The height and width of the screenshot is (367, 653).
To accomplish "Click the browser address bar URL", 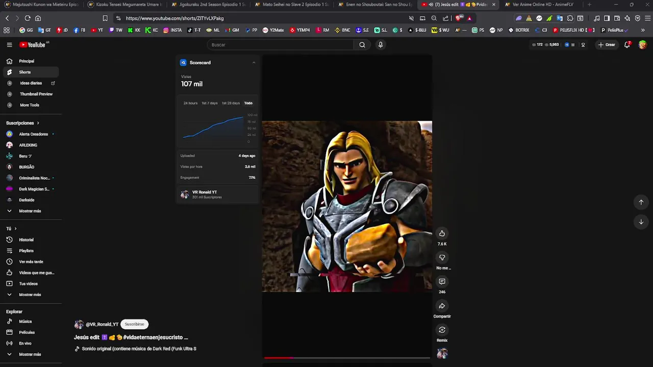I will (x=174, y=18).
